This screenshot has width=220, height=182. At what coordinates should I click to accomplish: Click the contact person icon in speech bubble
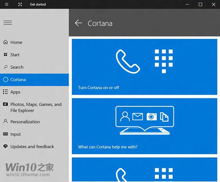(125, 117)
